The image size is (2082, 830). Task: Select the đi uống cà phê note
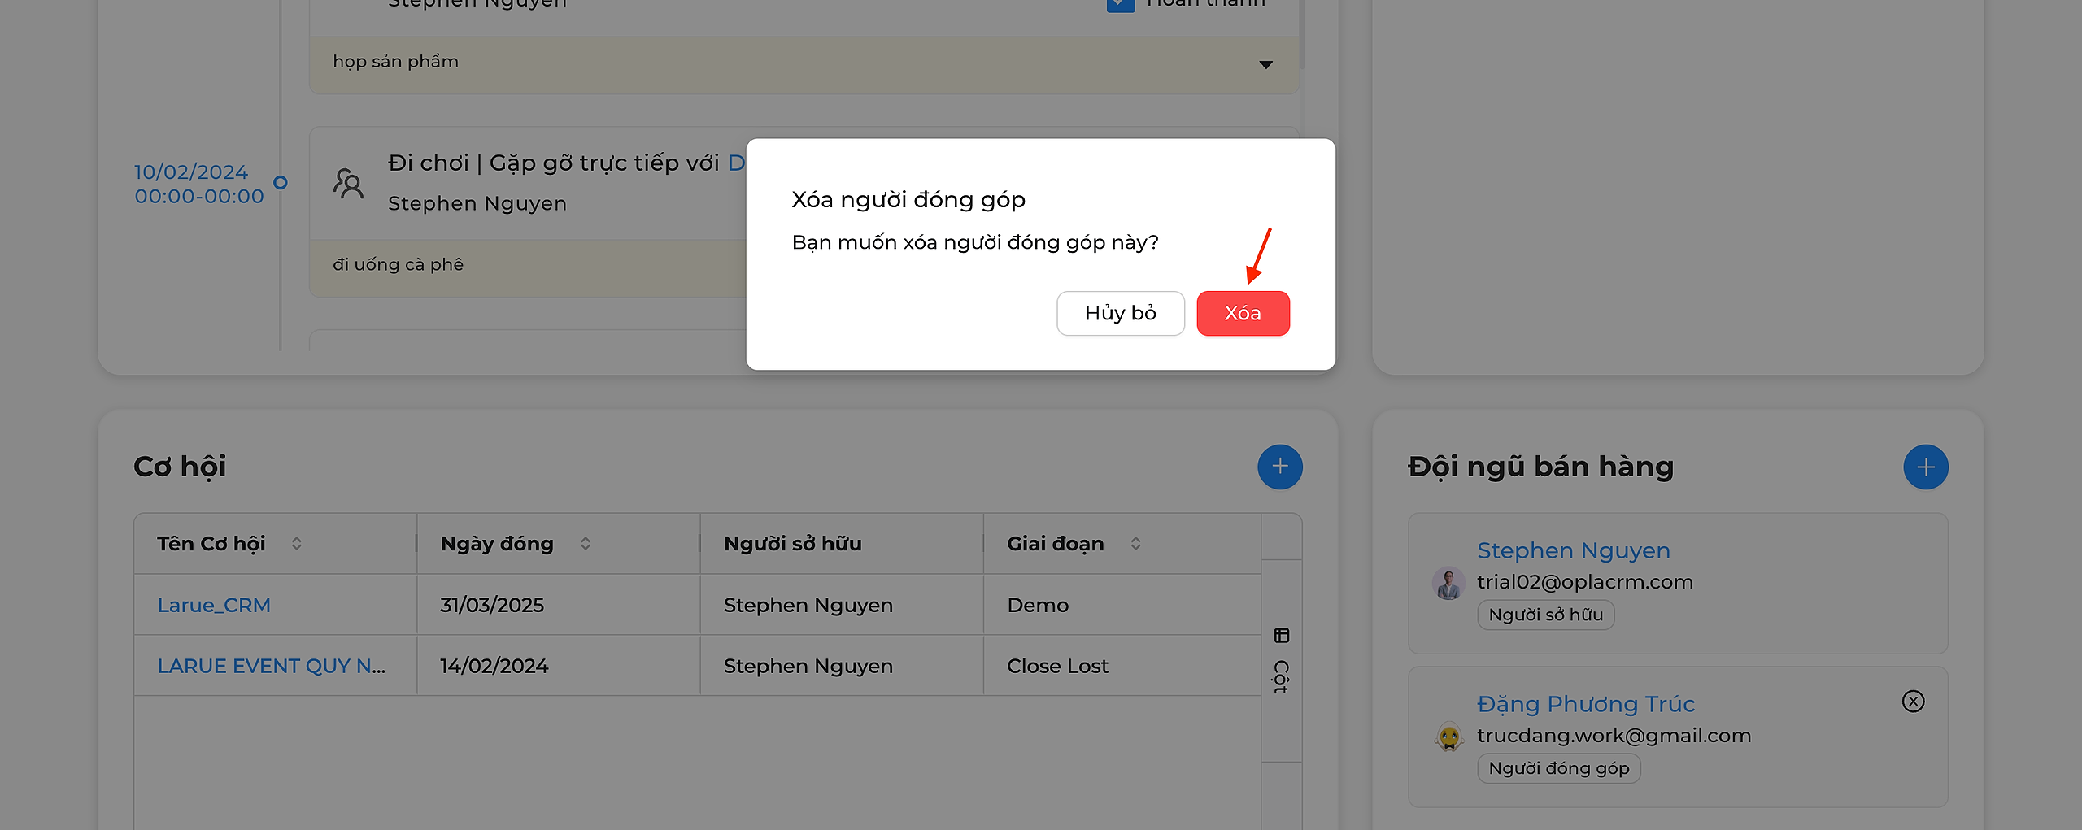(x=398, y=264)
